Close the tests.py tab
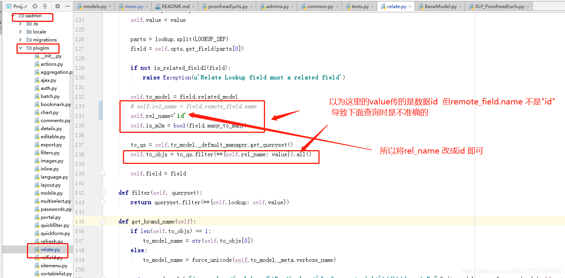The width and height of the screenshot is (565, 278). click(x=373, y=7)
